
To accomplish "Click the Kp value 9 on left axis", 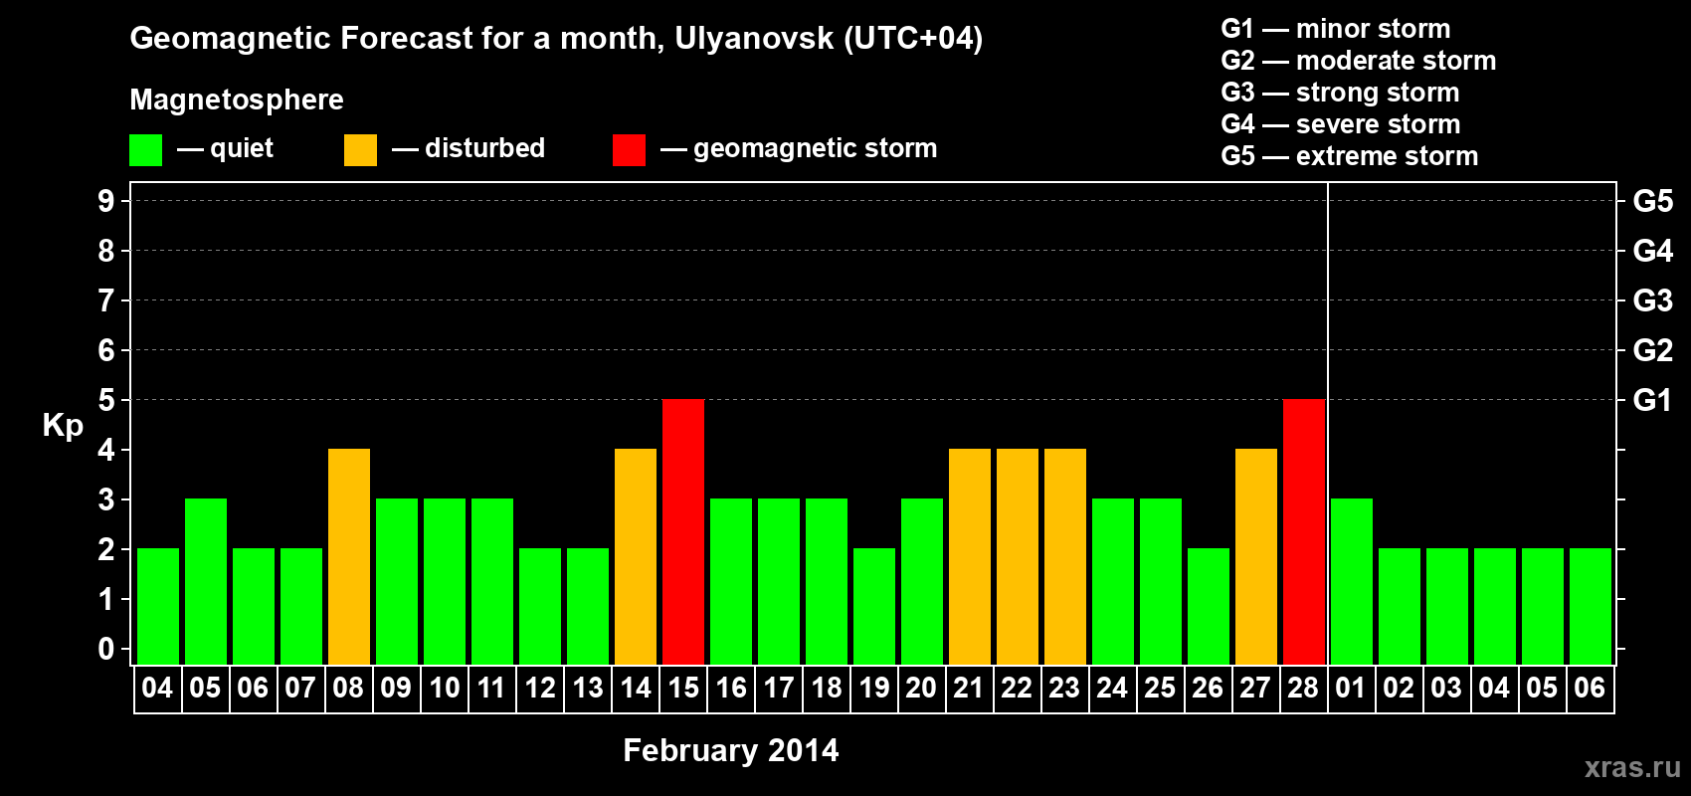I will (106, 201).
